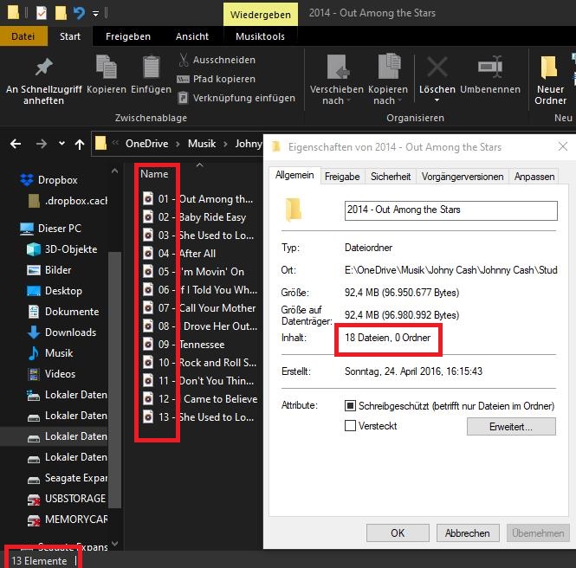Open 3D-Objekte in navigation pane
Viewport: 576px width, 568px height.
61,249
